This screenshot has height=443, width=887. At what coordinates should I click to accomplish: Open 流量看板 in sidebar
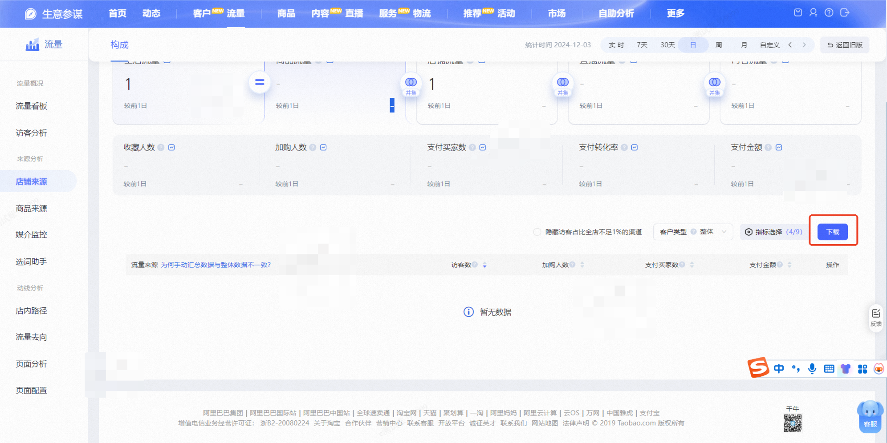pos(32,106)
